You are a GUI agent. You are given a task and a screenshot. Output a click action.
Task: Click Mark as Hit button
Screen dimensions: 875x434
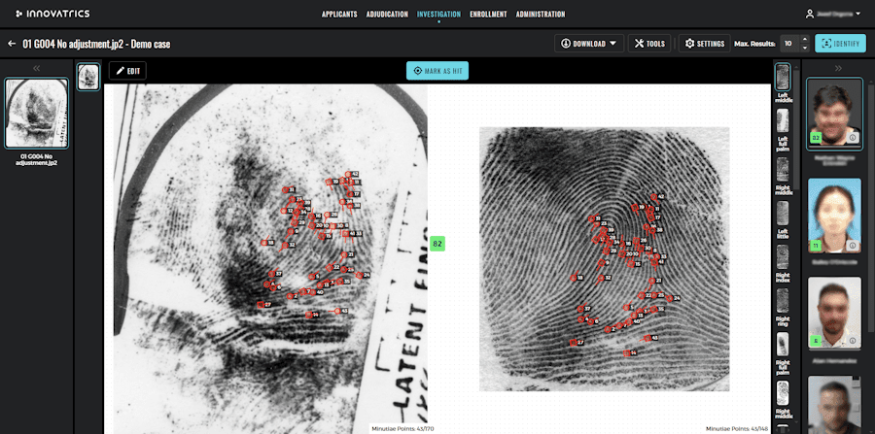[x=437, y=71]
